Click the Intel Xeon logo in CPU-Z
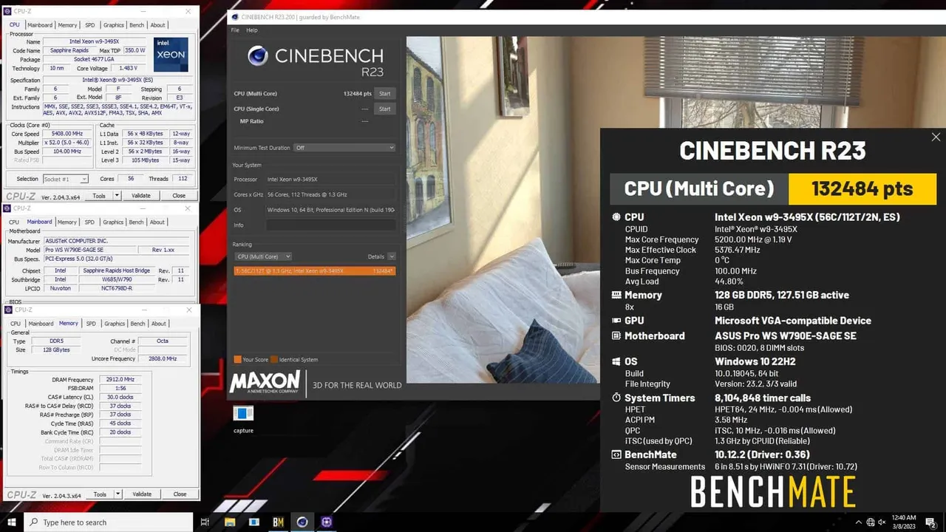This screenshot has height=532, width=946. [171, 54]
